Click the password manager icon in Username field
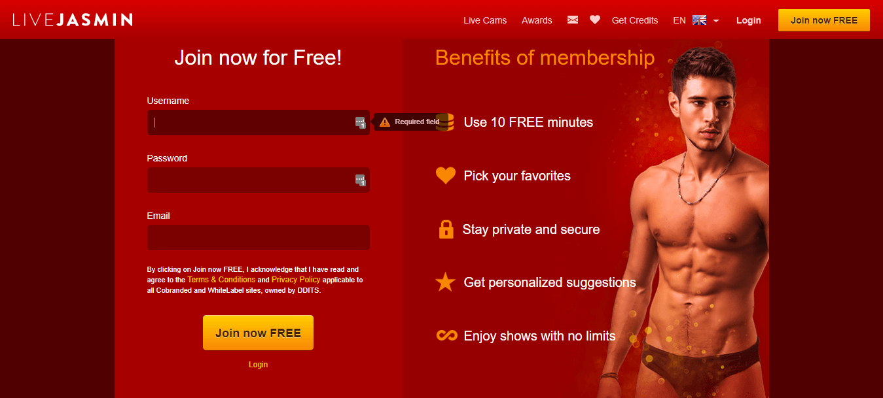 tap(360, 122)
